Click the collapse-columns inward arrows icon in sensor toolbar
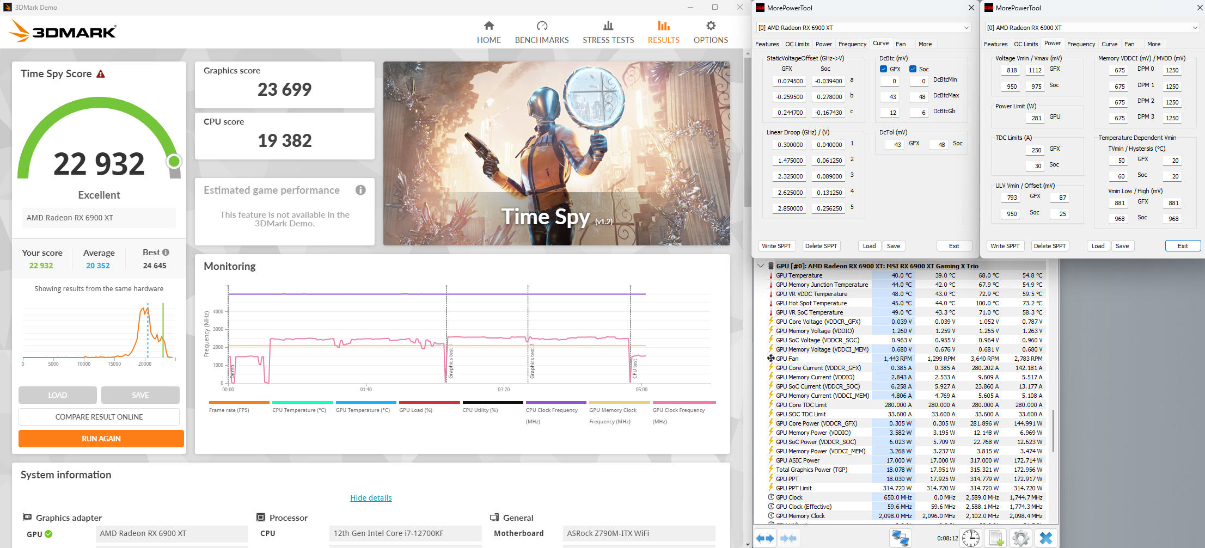This screenshot has height=548, width=1205. 788,538
